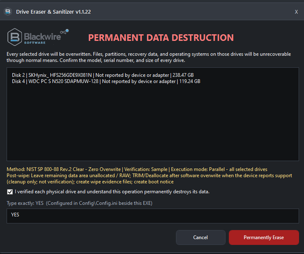Click the Method NIST SP 800-88 summary line

(x=137, y=169)
